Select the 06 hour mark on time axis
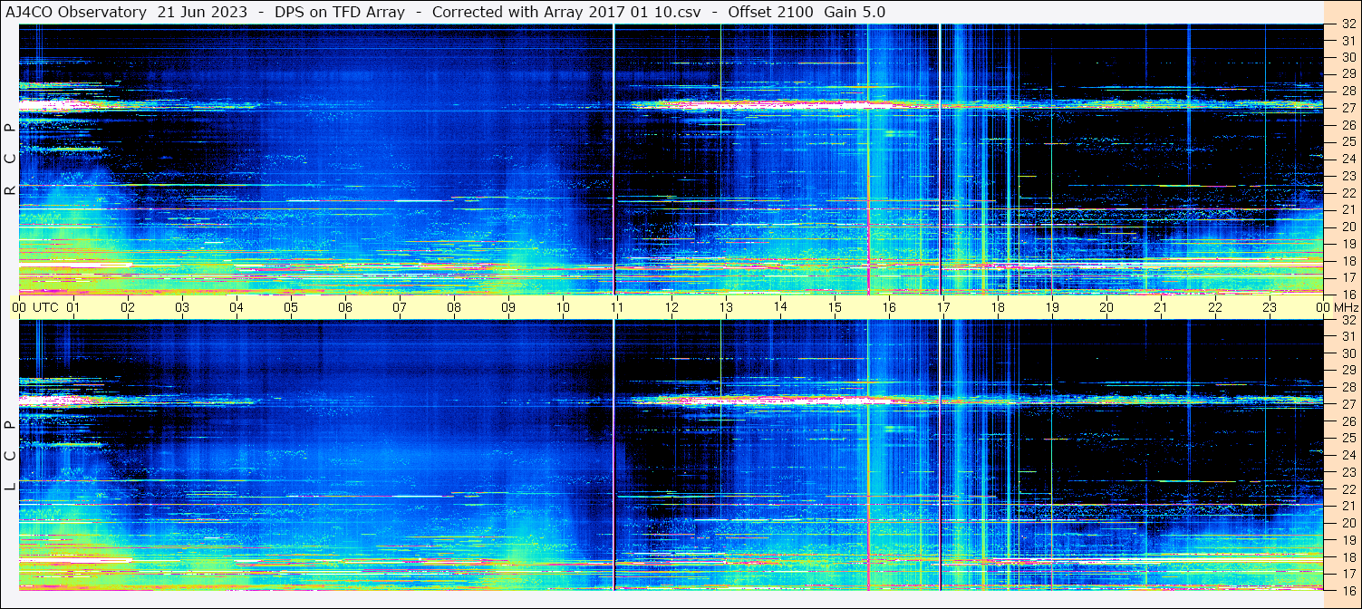This screenshot has height=609, width=1362. (x=345, y=307)
